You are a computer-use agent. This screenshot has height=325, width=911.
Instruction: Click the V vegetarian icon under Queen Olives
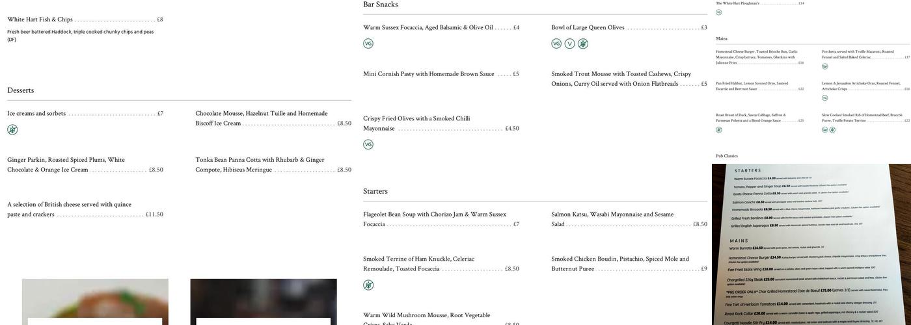pos(570,44)
